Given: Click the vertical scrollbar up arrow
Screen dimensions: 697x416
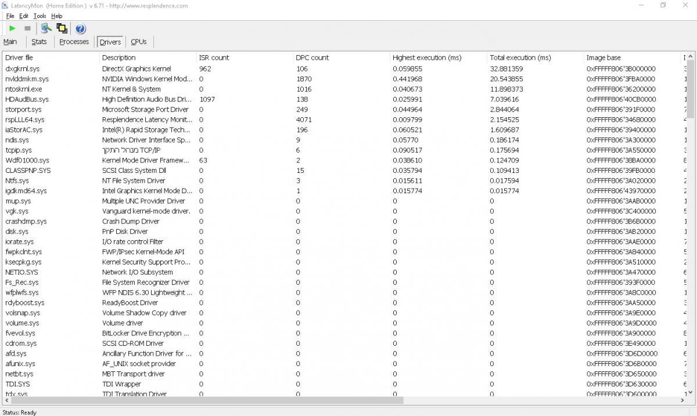Looking at the screenshot, I should coord(691,57).
